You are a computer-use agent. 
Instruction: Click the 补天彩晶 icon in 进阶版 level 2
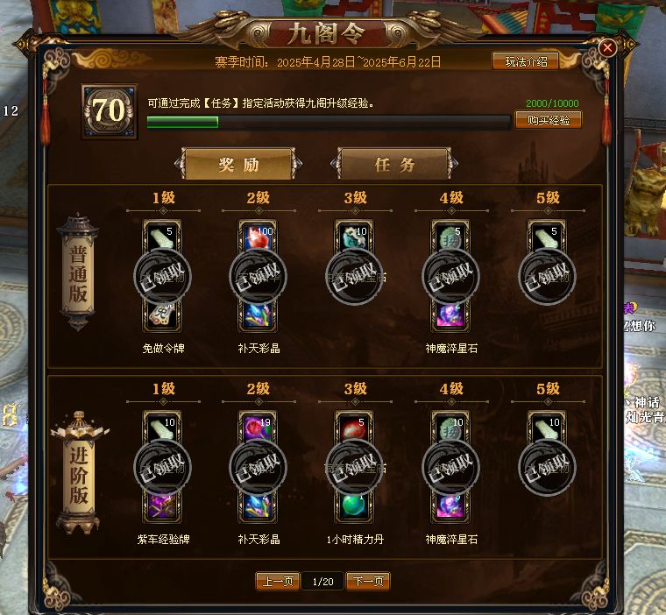pyautogui.click(x=258, y=506)
